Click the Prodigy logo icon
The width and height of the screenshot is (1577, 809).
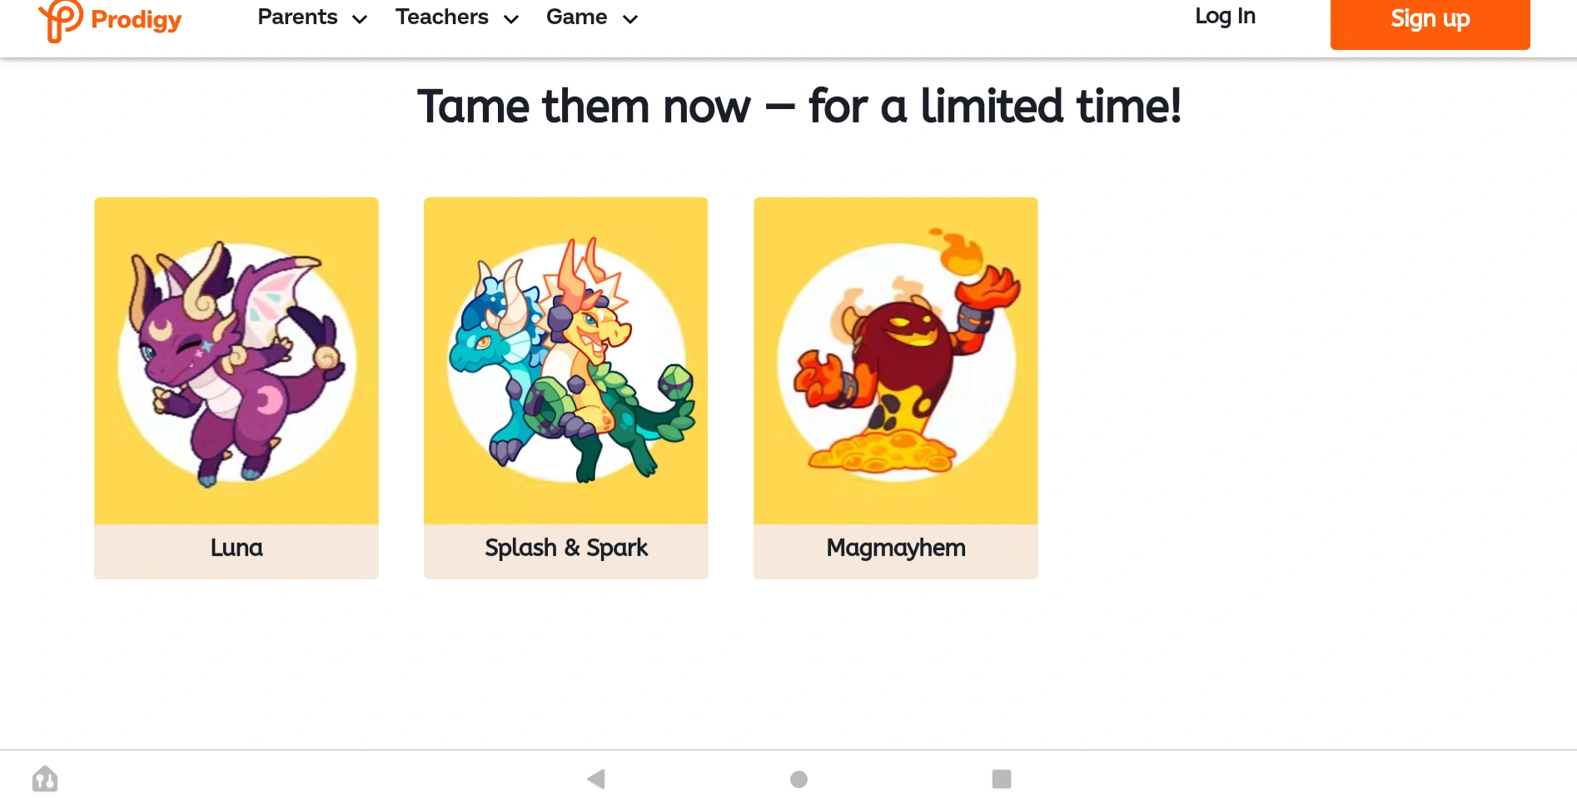[61, 20]
